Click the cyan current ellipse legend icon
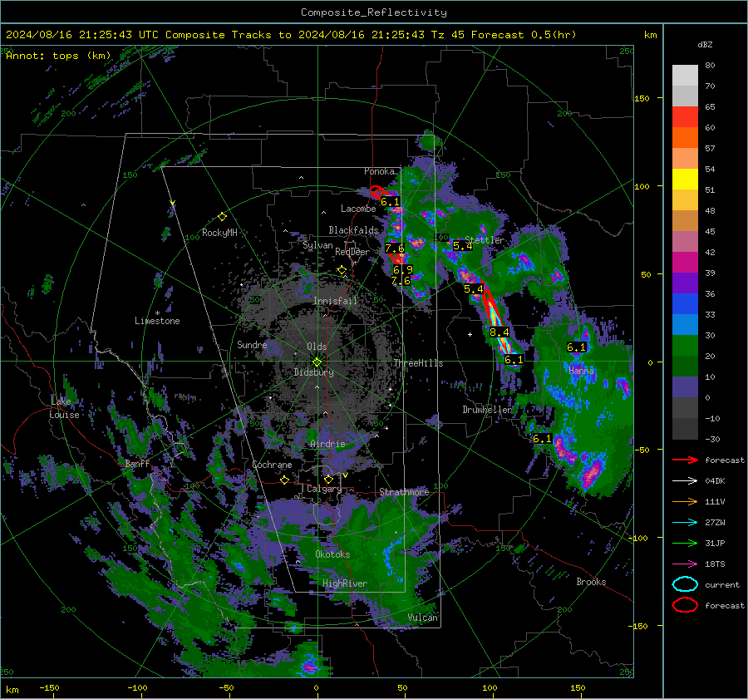 pyautogui.click(x=685, y=584)
